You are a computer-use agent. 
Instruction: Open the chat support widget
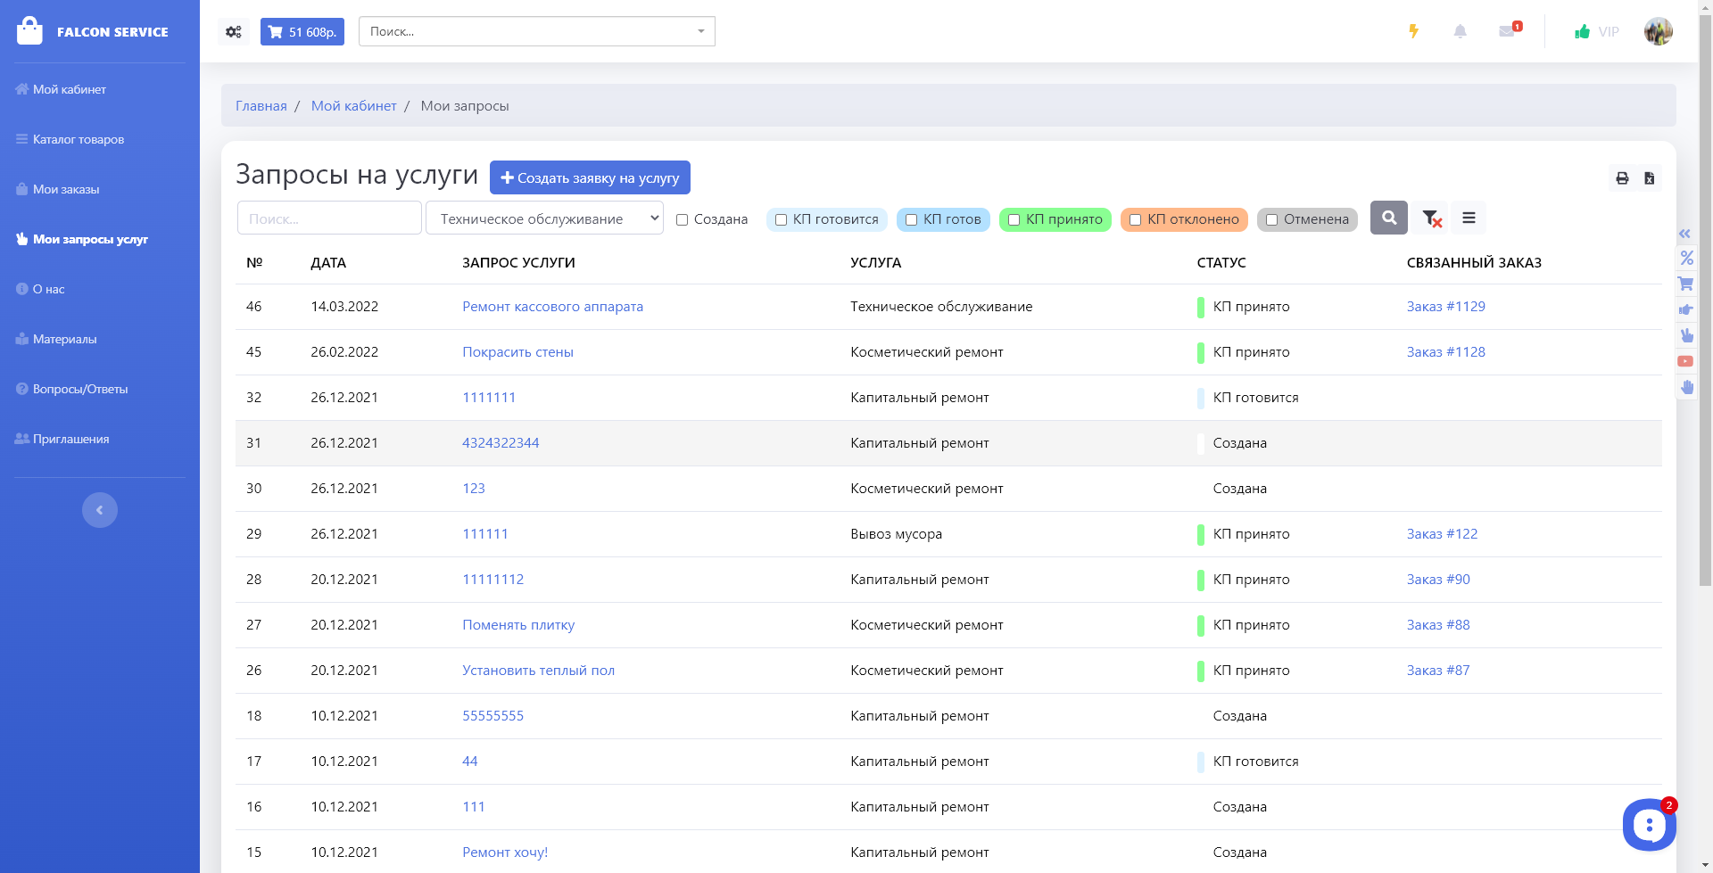point(1648,825)
